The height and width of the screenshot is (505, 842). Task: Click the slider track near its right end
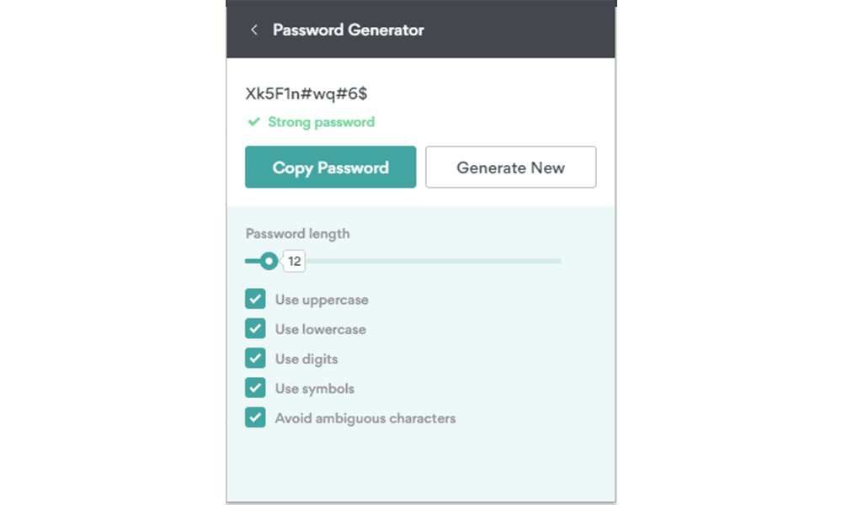click(x=553, y=262)
